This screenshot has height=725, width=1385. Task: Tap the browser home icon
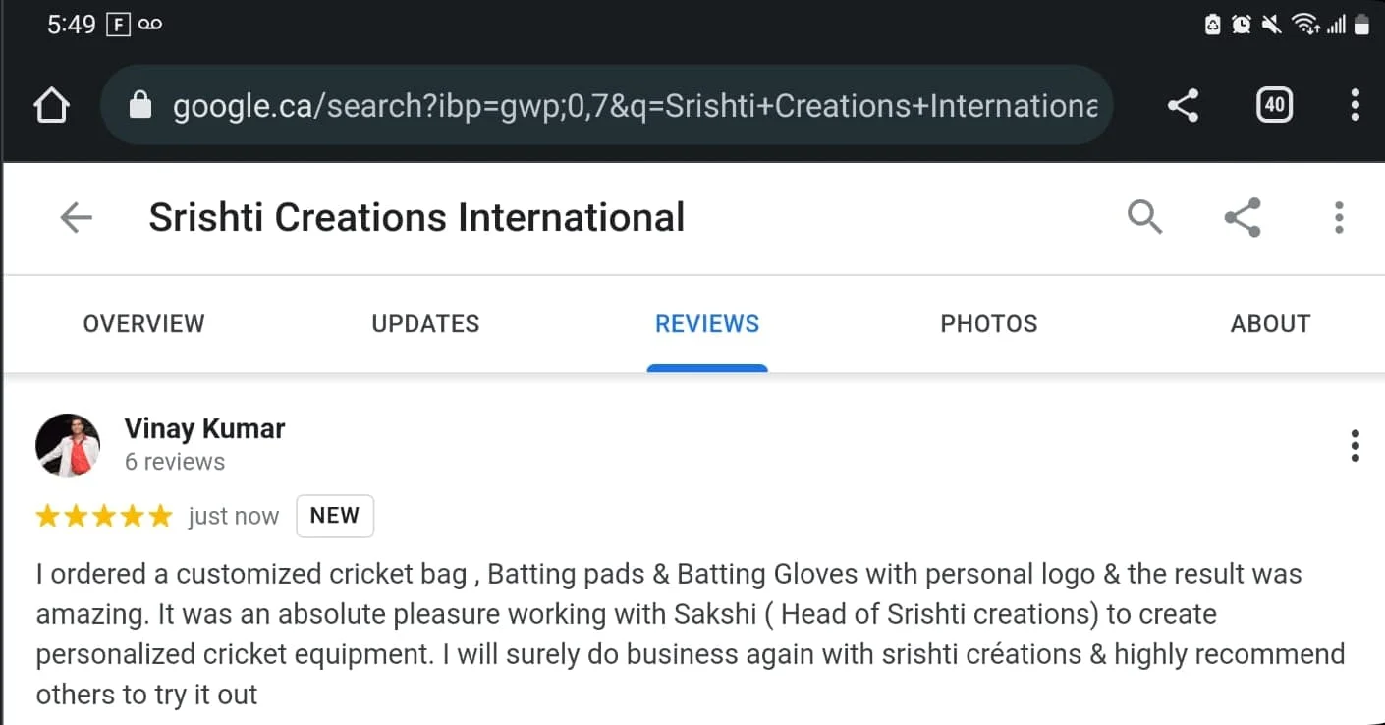tap(51, 105)
